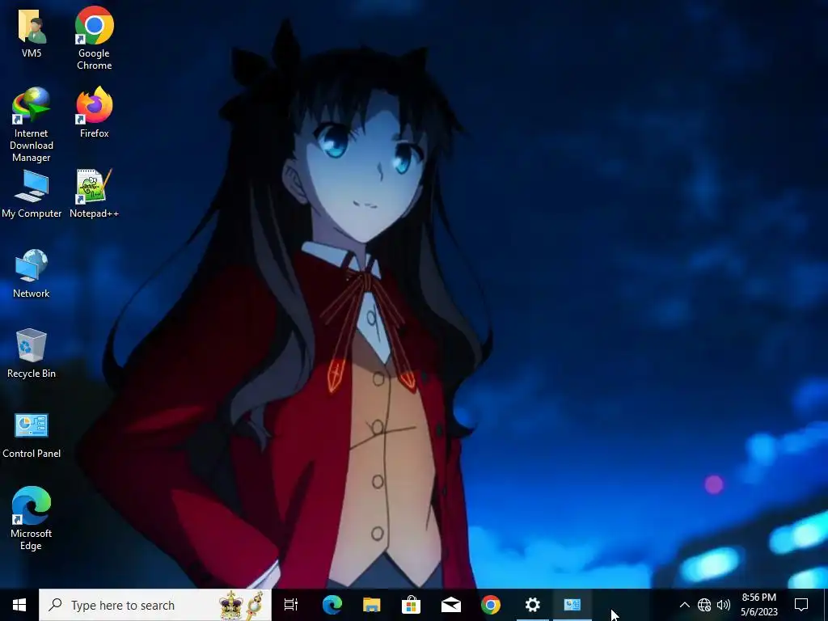Screen dimensions: 828x621
Task: Select the VM5 folder desktop icon
Action: (x=32, y=32)
